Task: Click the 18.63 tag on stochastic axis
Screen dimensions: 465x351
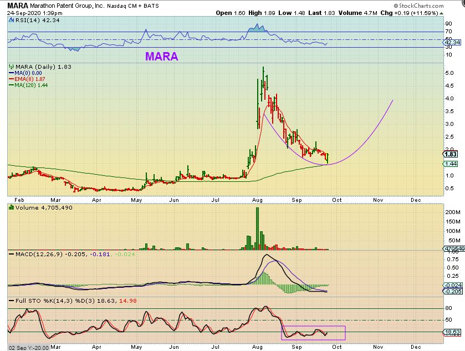Action: pyautogui.click(x=452, y=332)
